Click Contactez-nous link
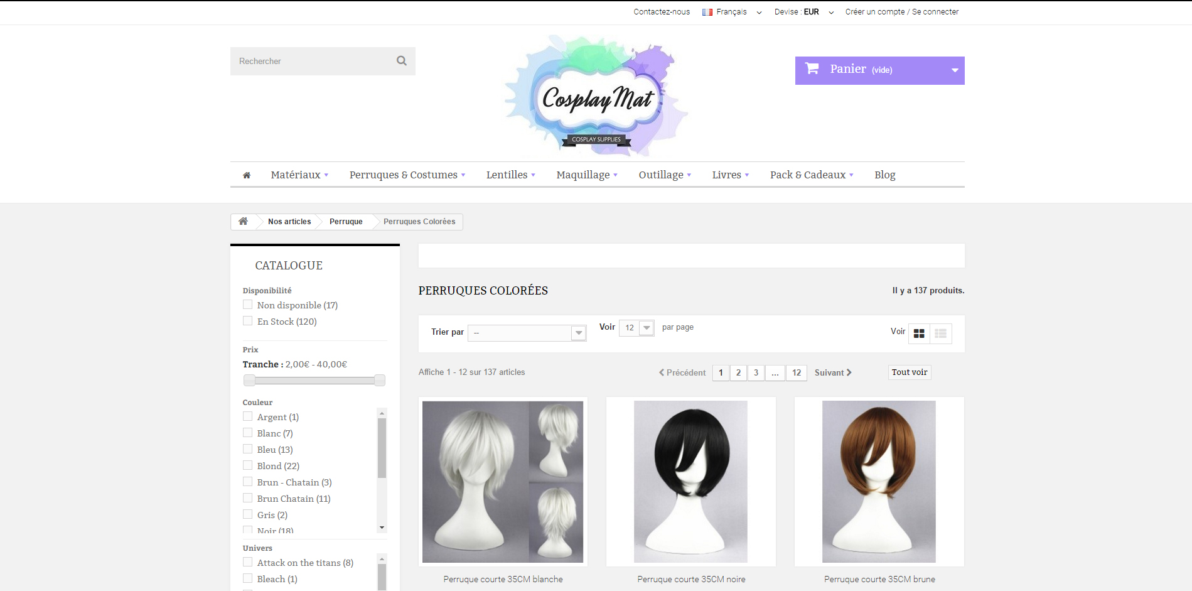 point(662,12)
